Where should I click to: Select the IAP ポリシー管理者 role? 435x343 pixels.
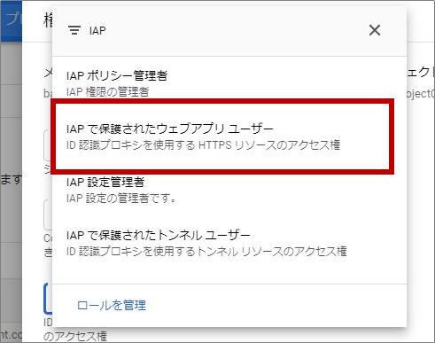click(229, 83)
